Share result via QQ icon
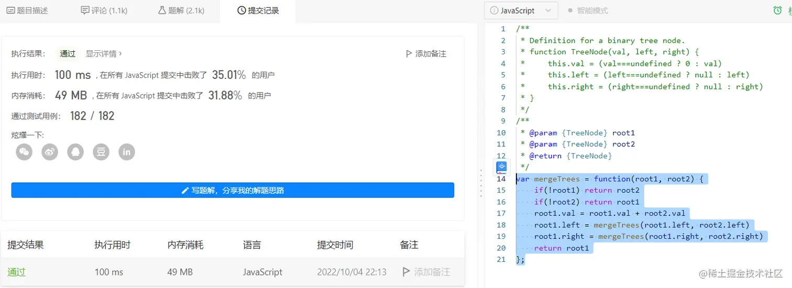This screenshot has height=288, width=792. coord(75,152)
